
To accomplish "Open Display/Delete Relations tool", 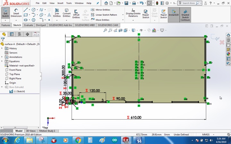I will point(133,13).
